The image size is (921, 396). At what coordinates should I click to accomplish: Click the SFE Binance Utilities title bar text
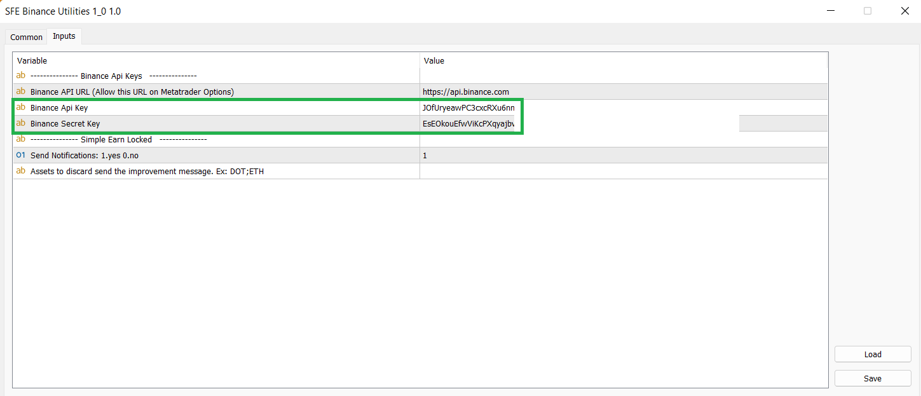tap(63, 11)
